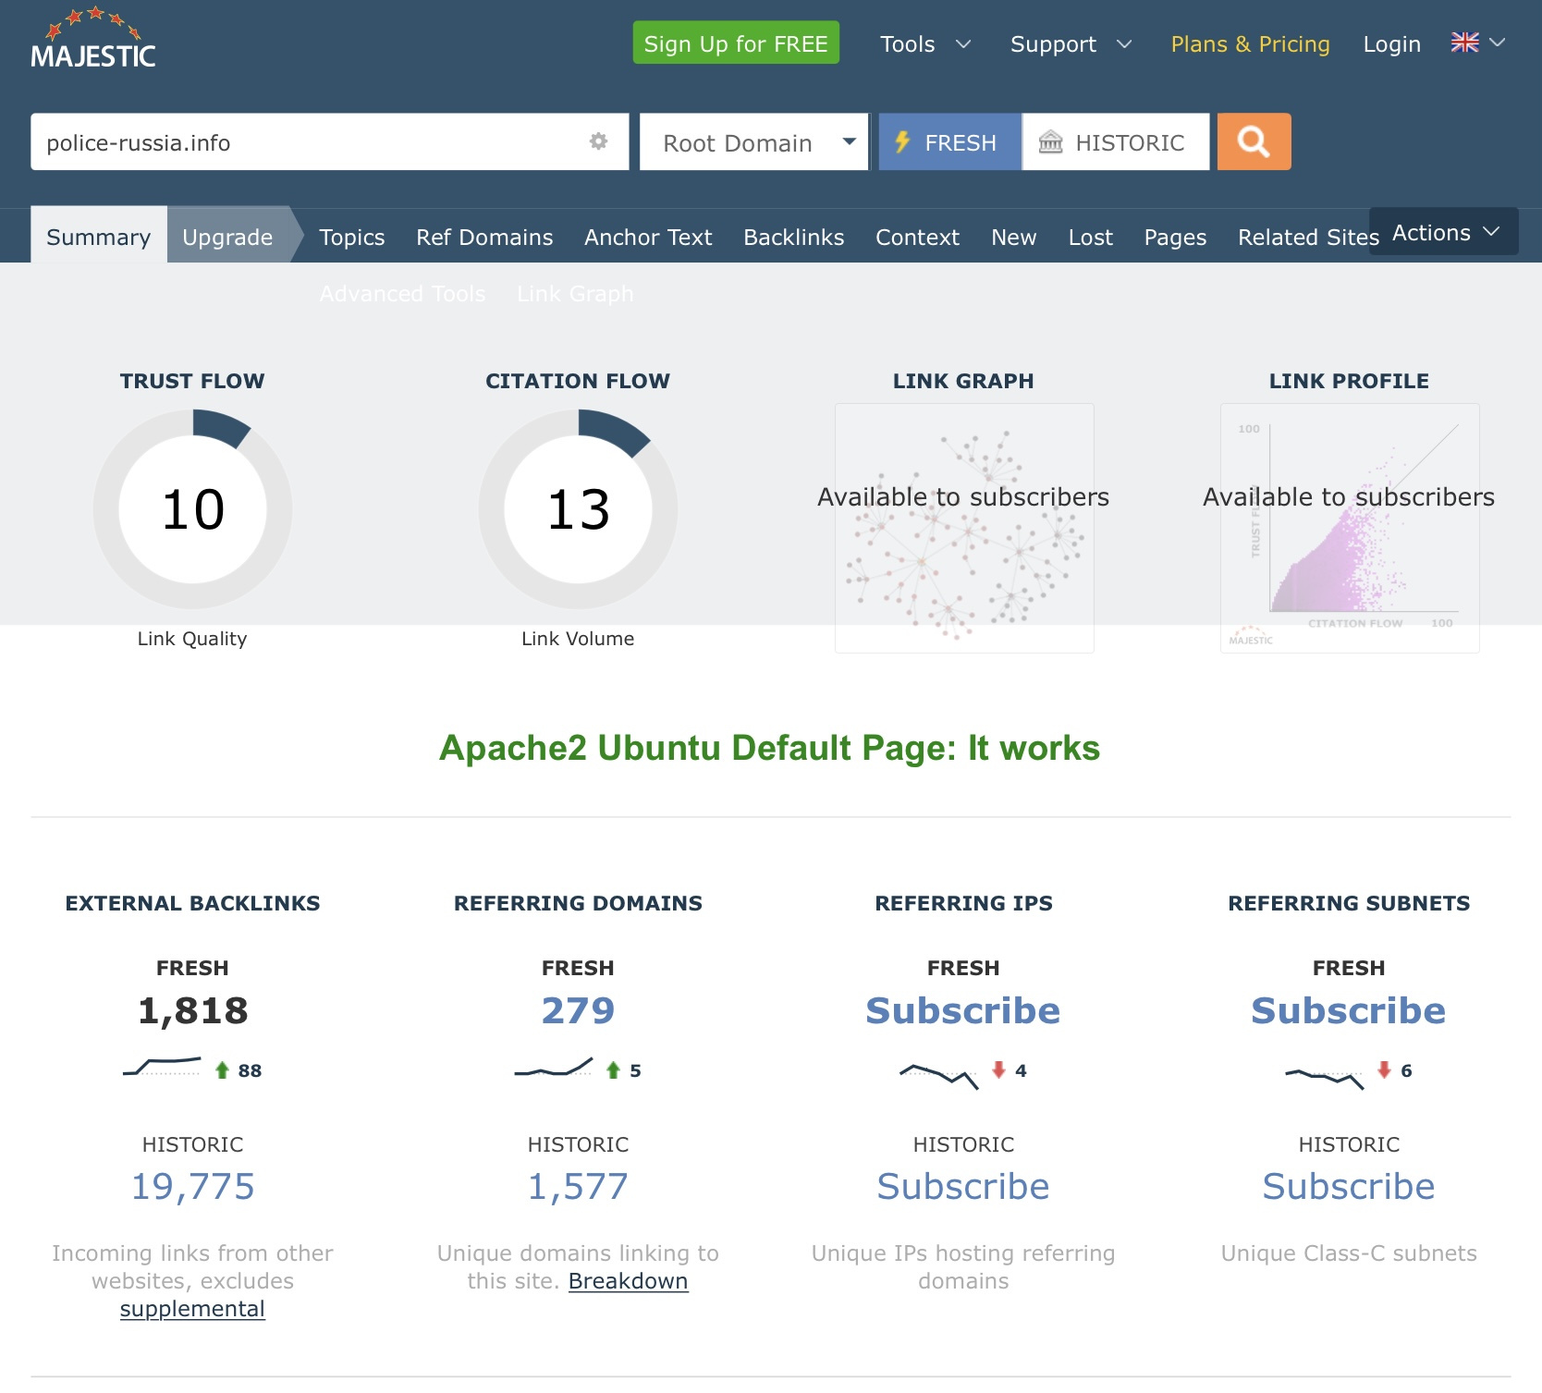
Task: Expand the Tools menu
Action: click(925, 43)
